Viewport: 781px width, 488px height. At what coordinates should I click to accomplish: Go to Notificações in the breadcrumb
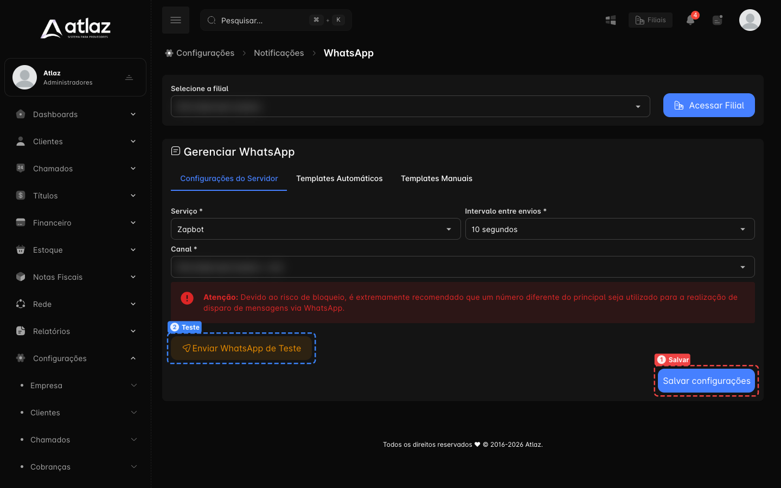point(279,53)
